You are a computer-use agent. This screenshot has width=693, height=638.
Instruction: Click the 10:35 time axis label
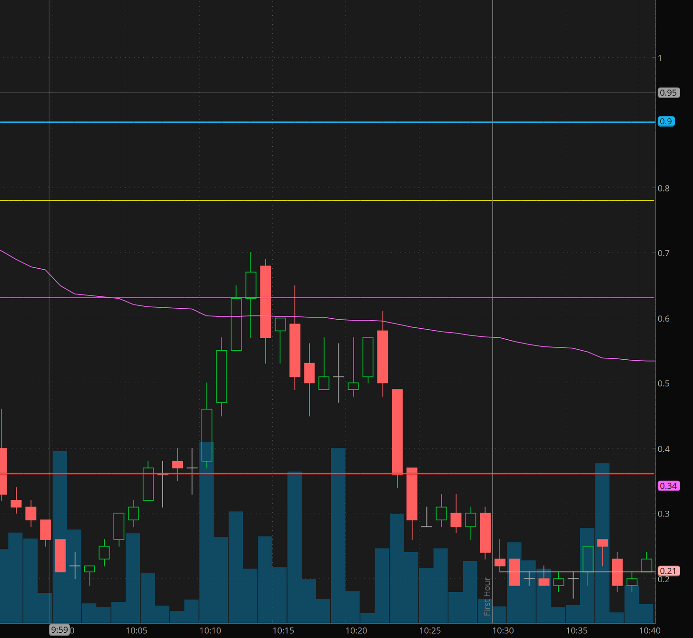click(x=576, y=630)
